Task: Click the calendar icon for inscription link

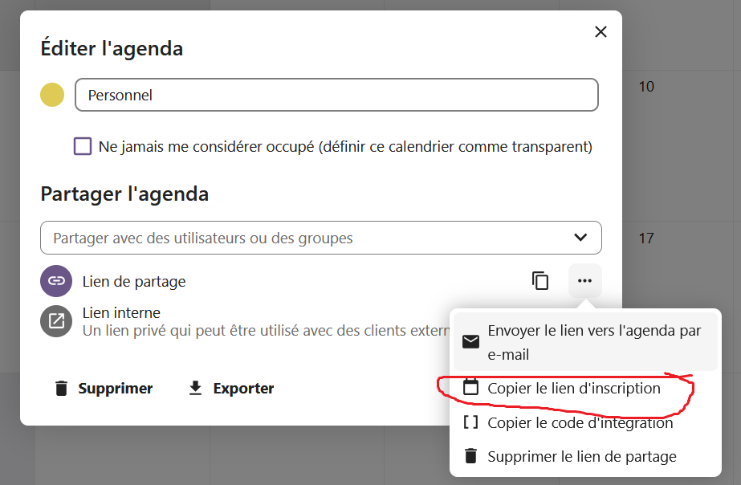Action: point(471,388)
